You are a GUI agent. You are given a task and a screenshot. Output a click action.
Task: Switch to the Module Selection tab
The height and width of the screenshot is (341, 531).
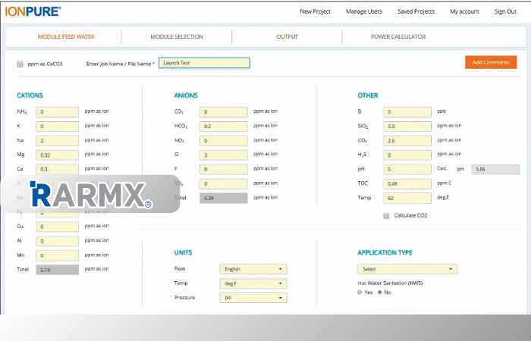pos(176,36)
